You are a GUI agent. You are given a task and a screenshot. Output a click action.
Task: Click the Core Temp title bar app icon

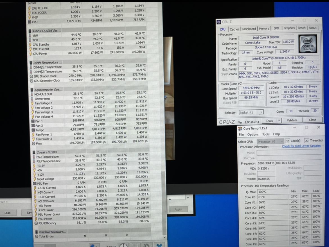[x=240, y=128]
